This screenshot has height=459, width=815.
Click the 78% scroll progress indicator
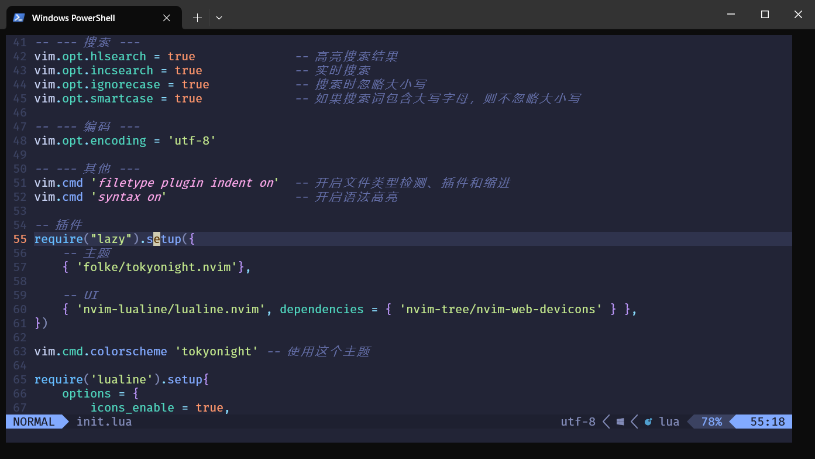coord(711,422)
